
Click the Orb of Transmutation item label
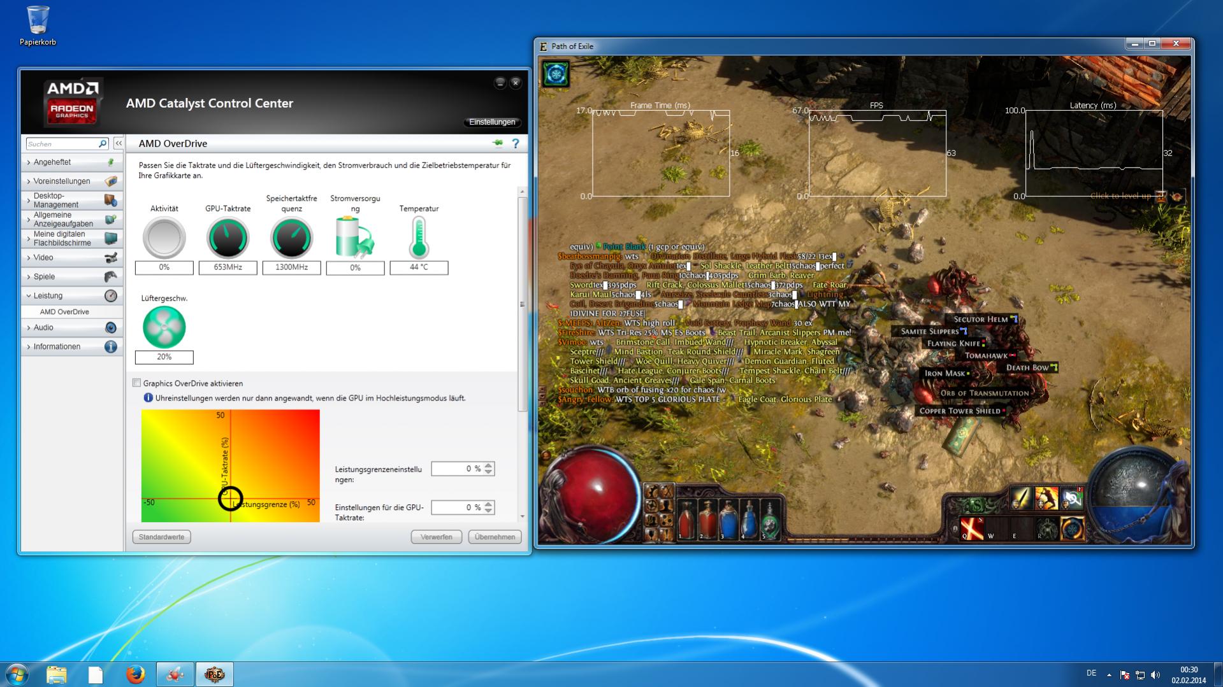pos(984,393)
